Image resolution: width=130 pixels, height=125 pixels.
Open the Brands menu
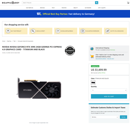tap(42, 8)
